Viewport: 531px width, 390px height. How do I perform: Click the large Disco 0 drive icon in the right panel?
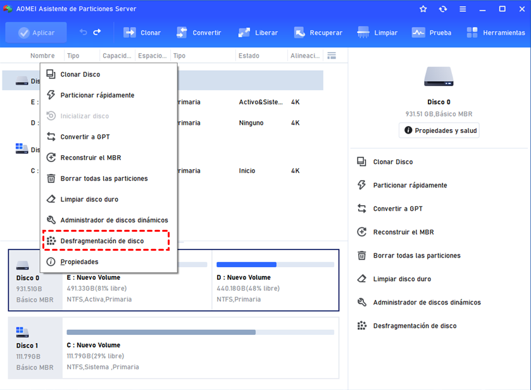pos(439,76)
